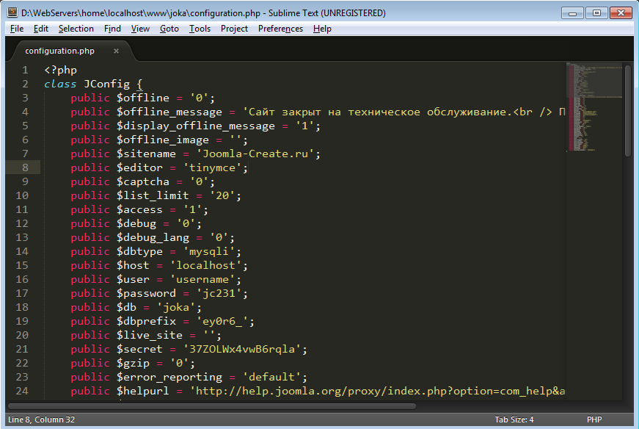Open the Goto menu
The width and height of the screenshot is (639, 429).
click(169, 29)
